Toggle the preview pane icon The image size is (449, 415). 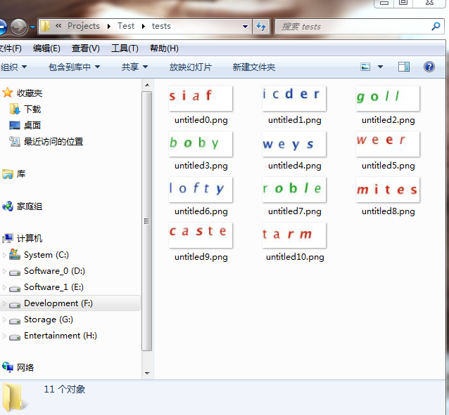click(404, 67)
